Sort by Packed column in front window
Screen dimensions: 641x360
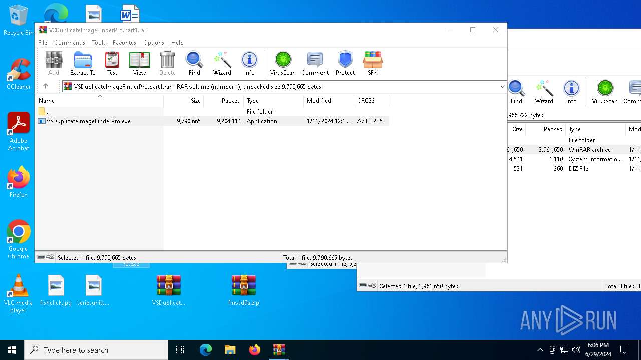pyautogui.click(x=223, y=100)
